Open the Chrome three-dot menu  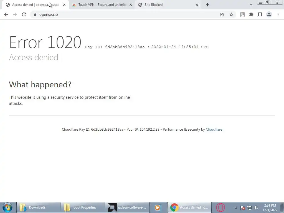click(278, 14)
